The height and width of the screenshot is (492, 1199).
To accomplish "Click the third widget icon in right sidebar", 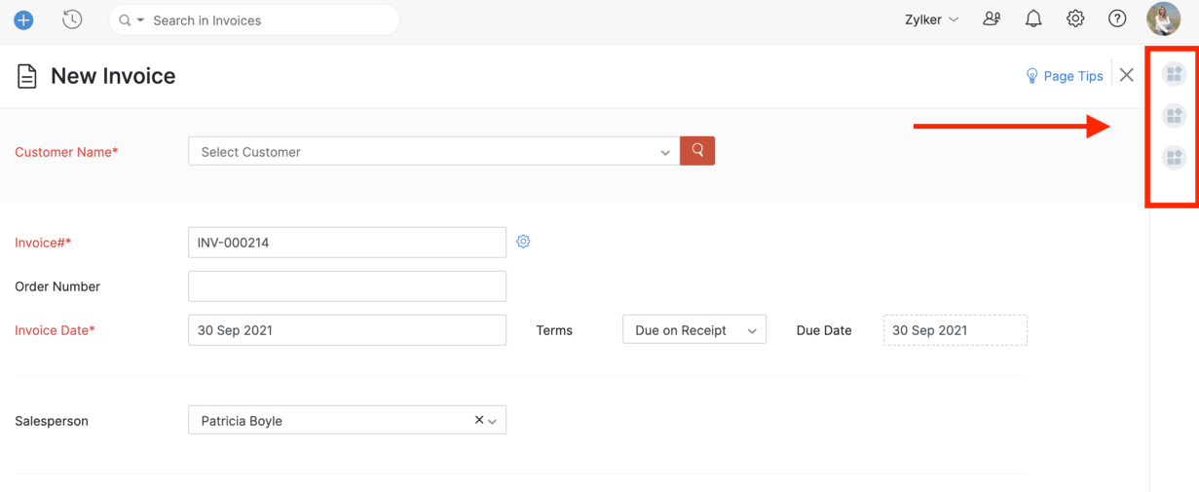I will [1174, 158].
